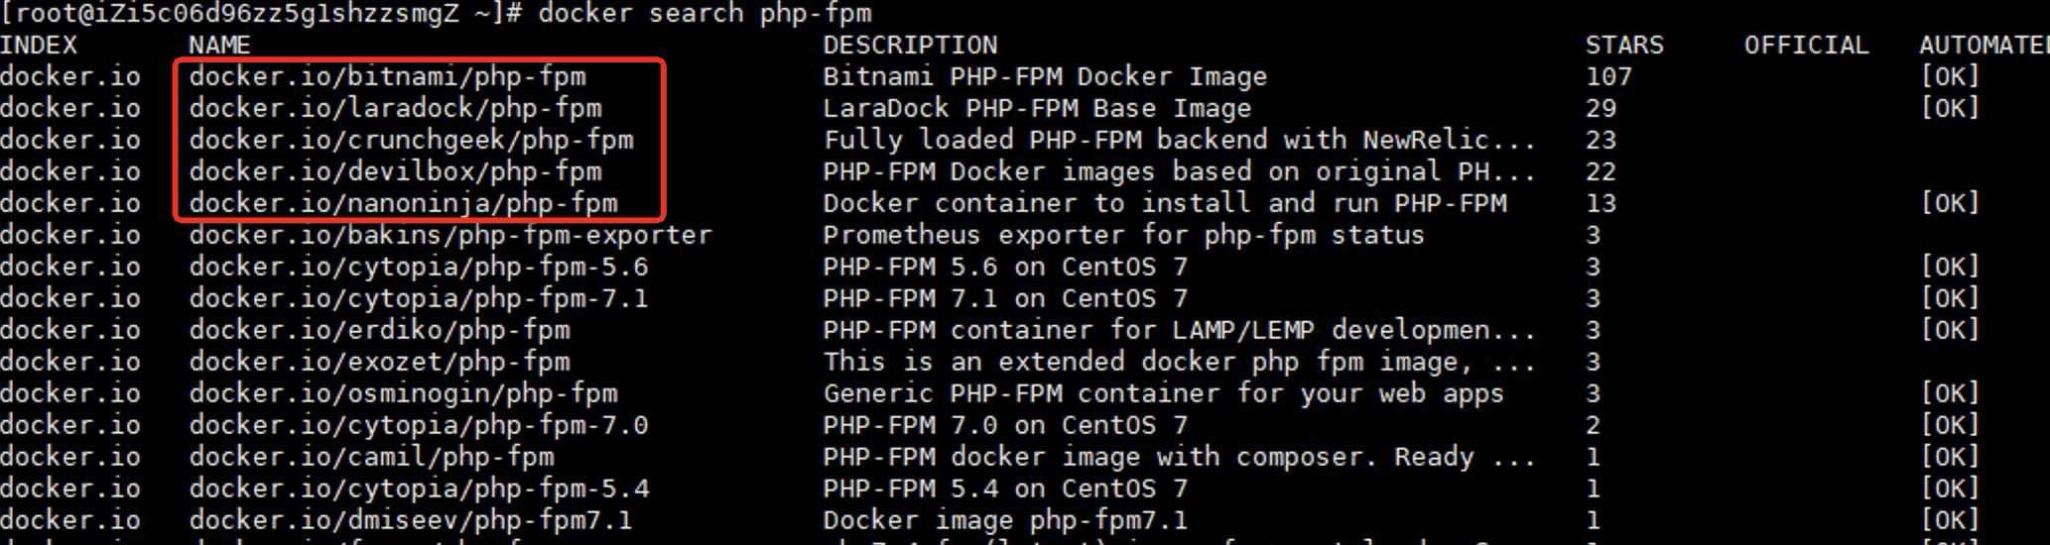Click docker.io/exozet/php-fpm image name
The width and height of the screenshot is (2050, 545).
pos(379,362)
